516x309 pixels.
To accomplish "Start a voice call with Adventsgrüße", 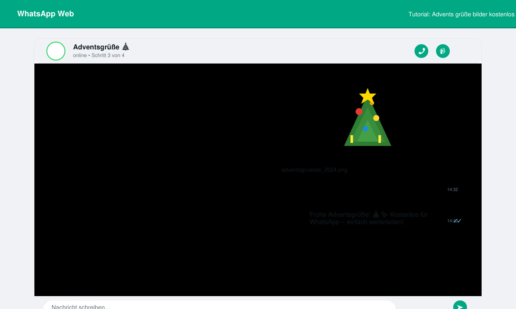I will 421,51.
